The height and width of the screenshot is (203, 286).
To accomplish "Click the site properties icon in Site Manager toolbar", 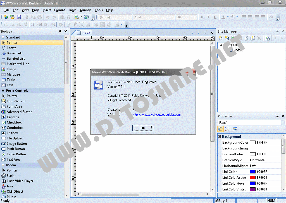I will (x=267, y=38).
